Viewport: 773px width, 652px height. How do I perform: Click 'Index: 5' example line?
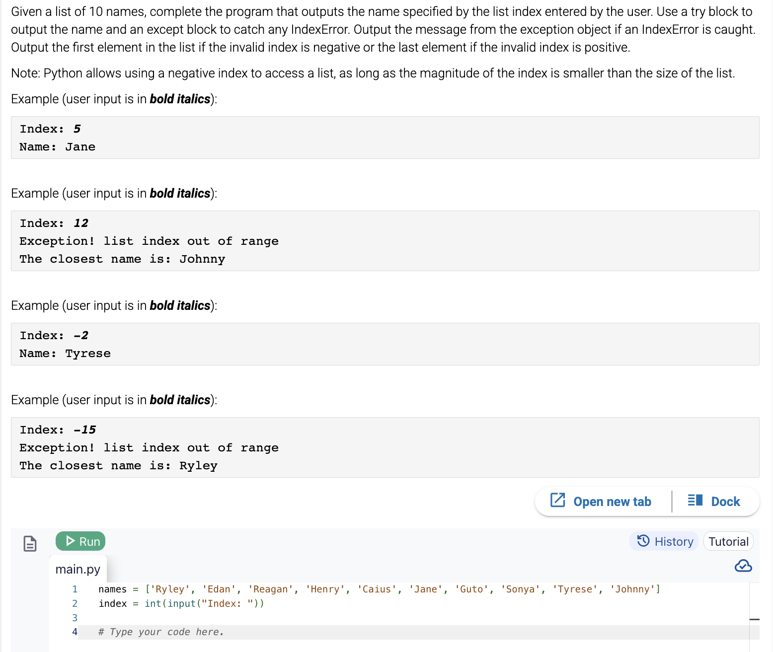[50, 129]
